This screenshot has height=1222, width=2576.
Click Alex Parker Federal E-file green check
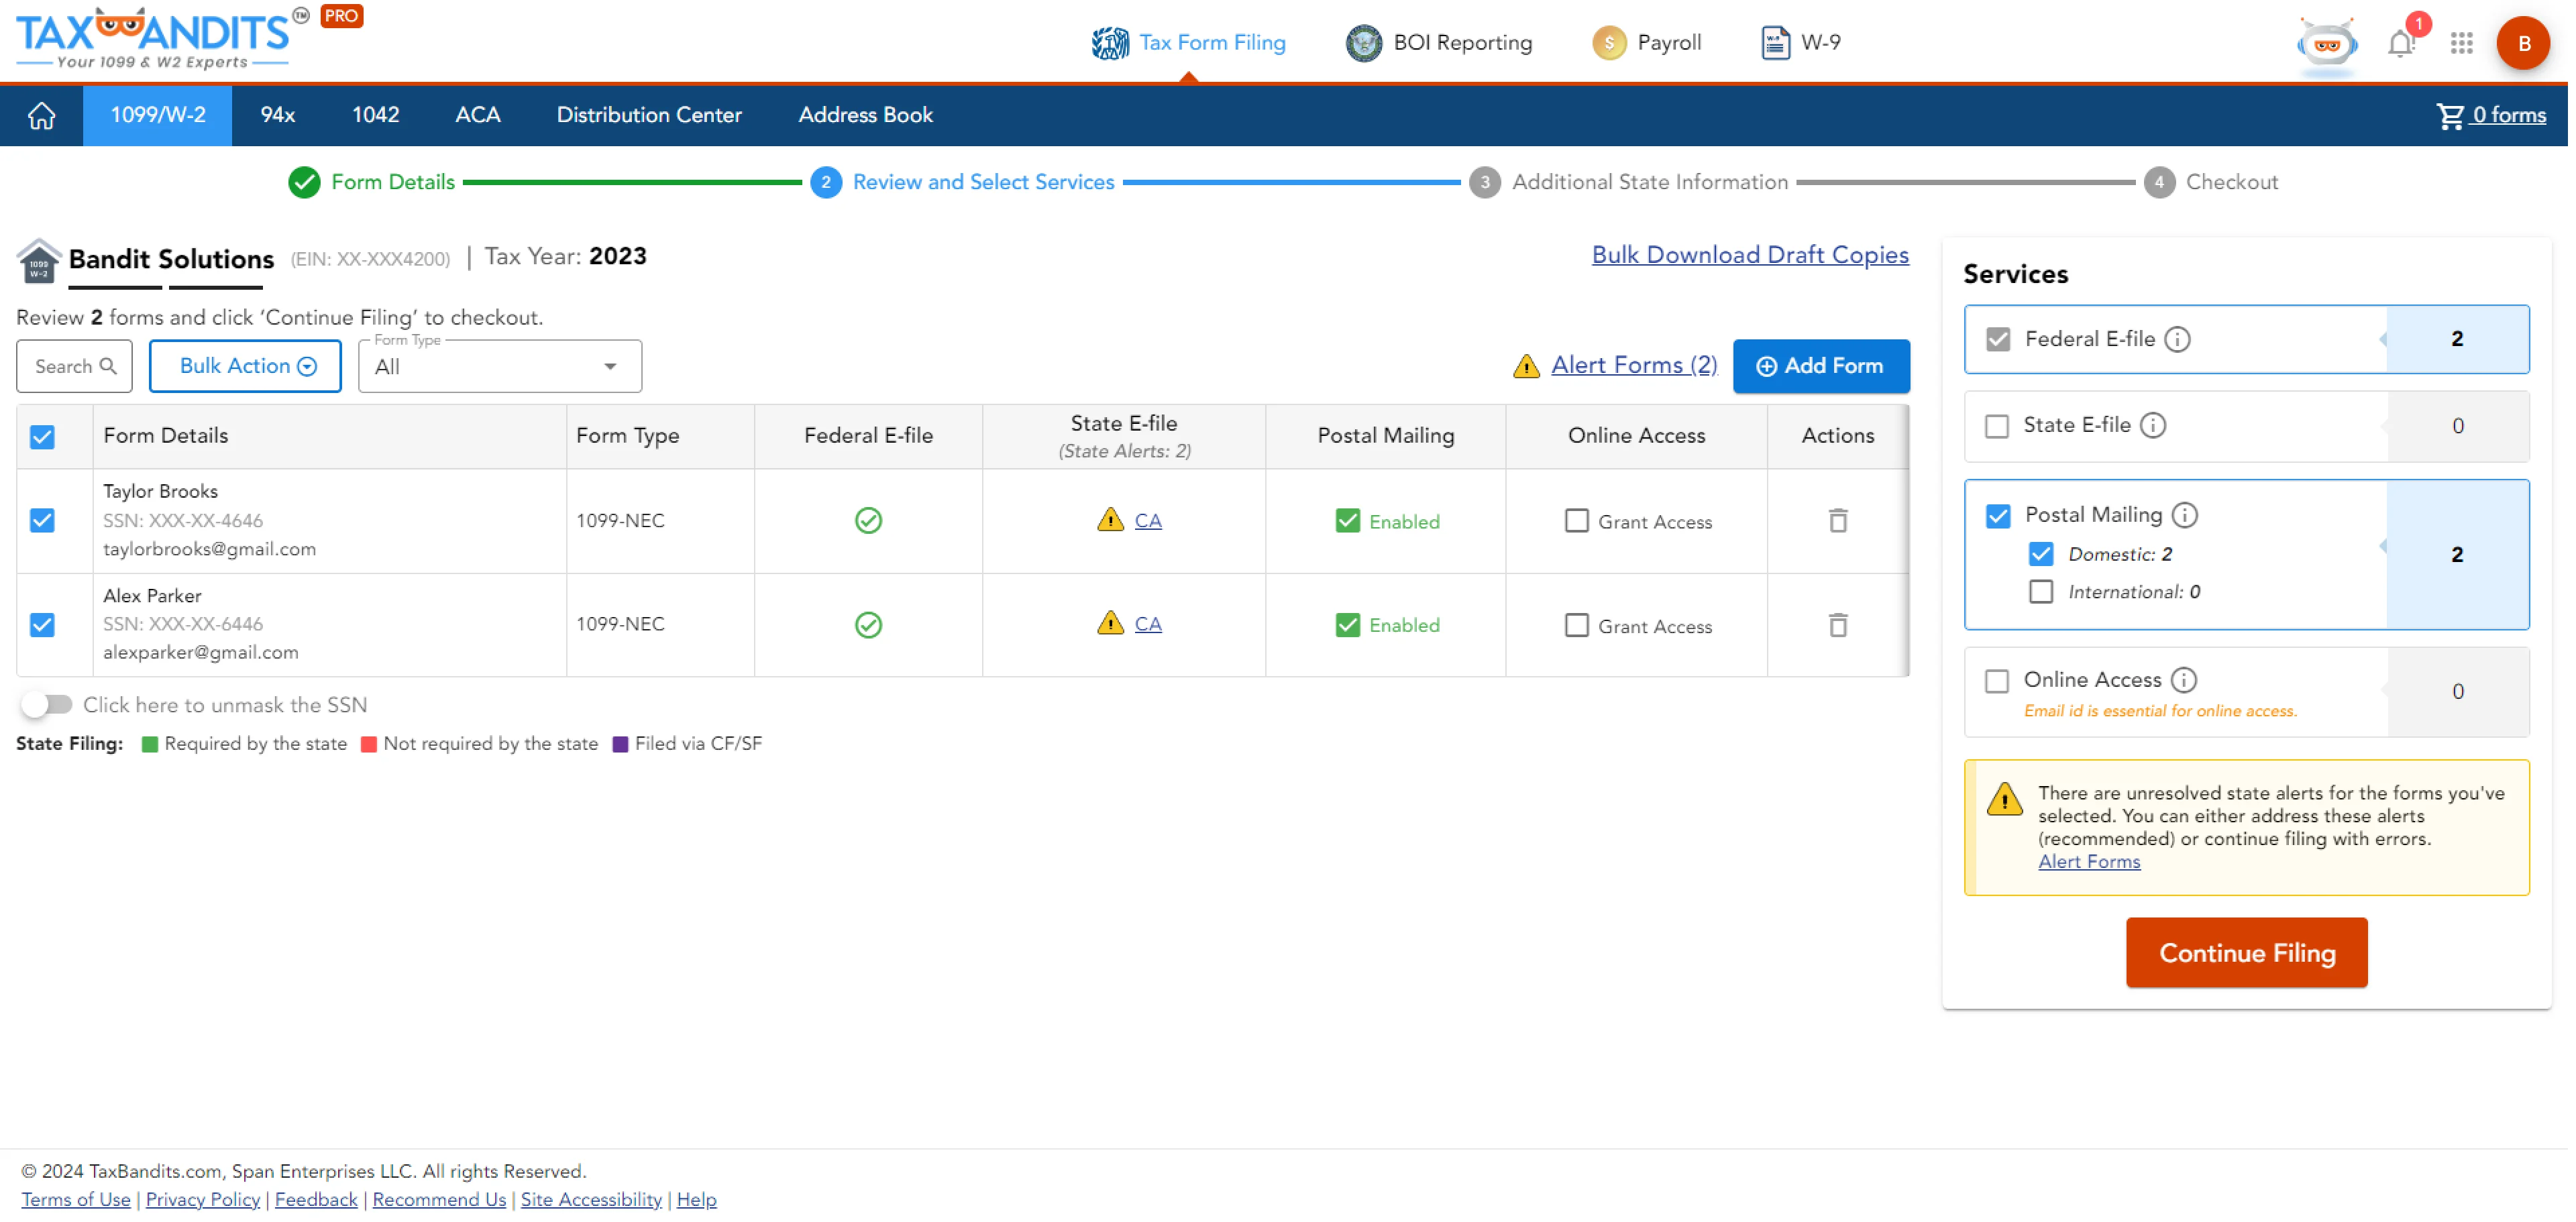tap(868, 626)
